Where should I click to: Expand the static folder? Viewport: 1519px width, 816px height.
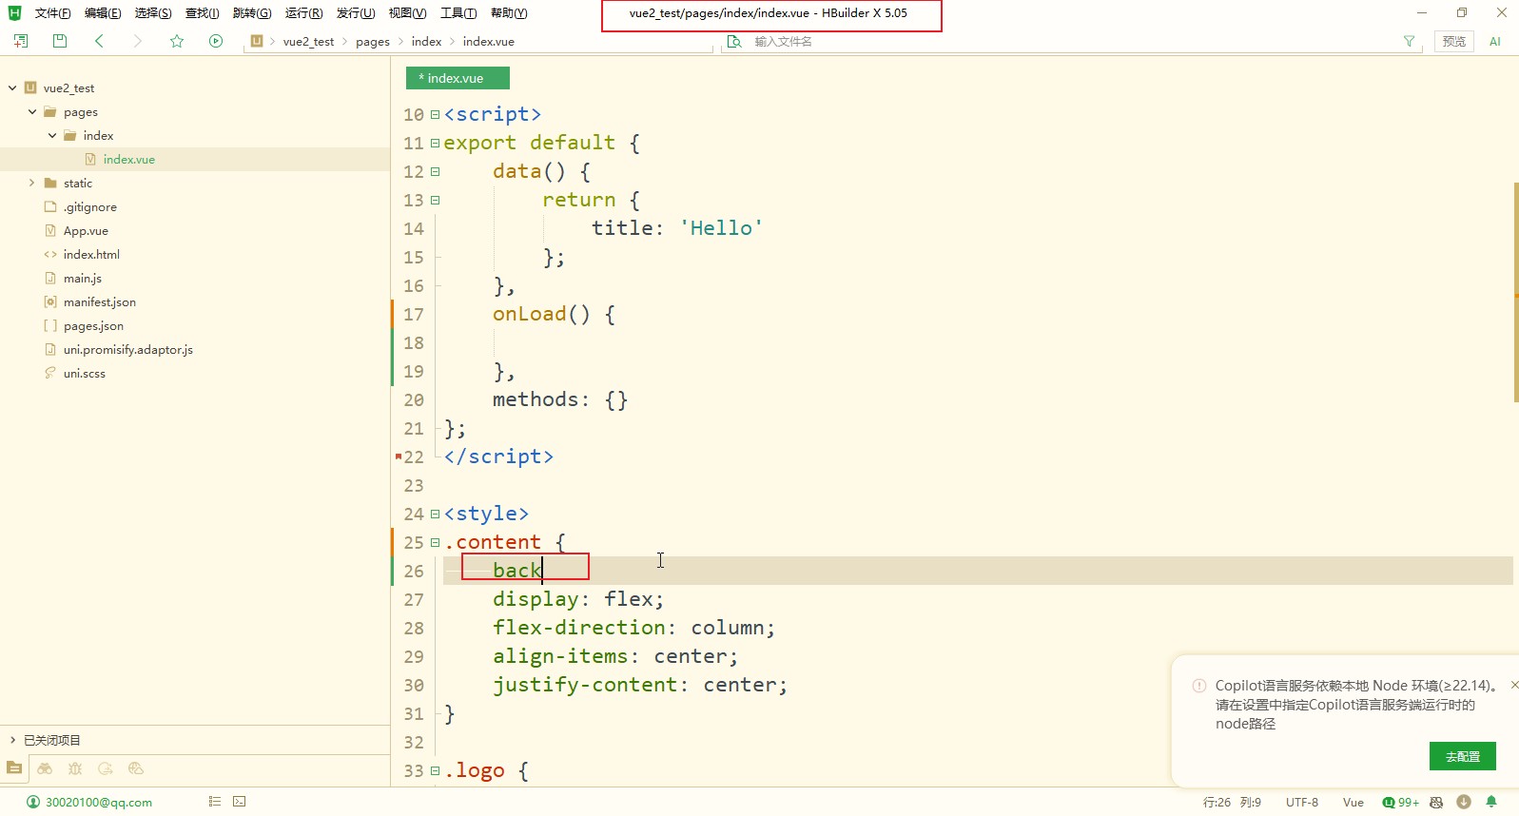(x=32, y=184)
